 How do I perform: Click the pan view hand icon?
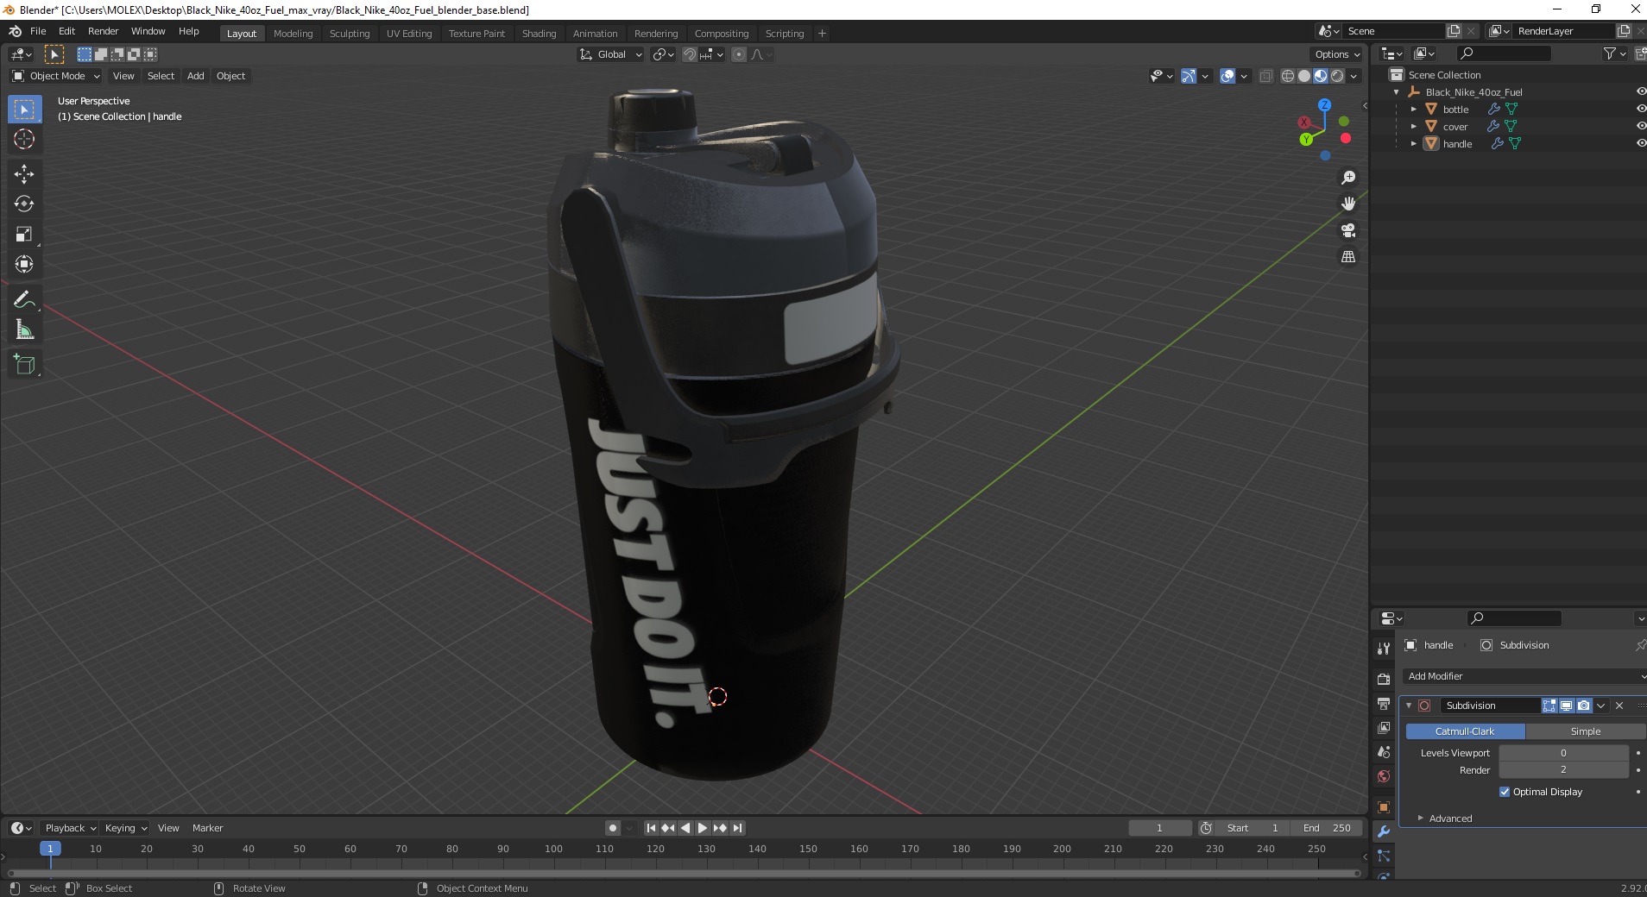(x=1347, y=204)
